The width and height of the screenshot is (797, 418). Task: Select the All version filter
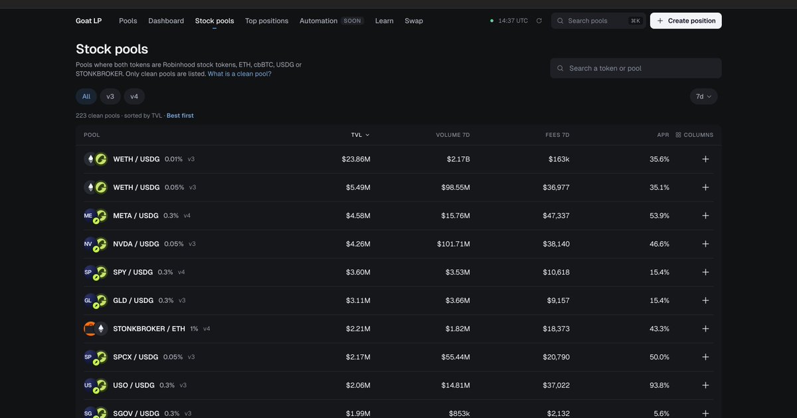[x=86, y=96]
